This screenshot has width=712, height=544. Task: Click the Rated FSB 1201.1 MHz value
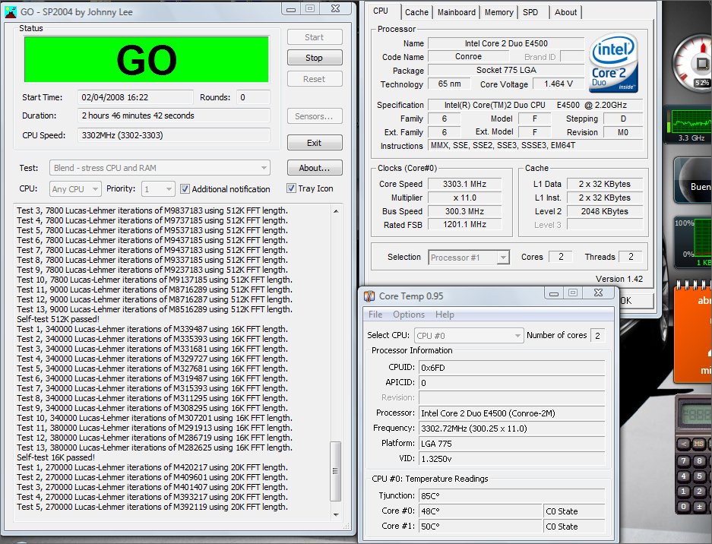coord(465,224)
